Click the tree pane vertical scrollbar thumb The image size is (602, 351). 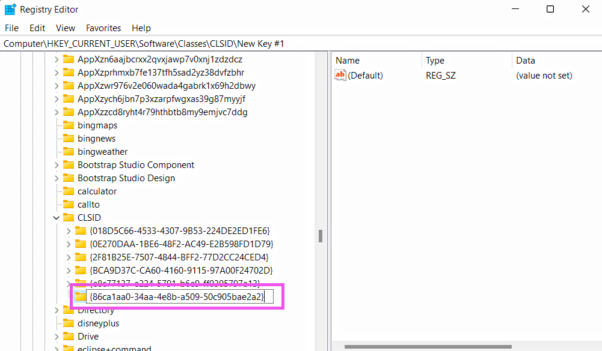(321, 236)
